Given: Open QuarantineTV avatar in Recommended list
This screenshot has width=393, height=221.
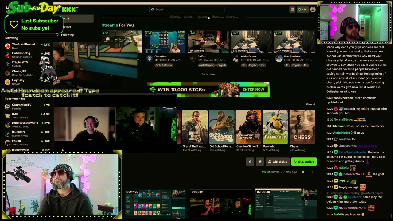Looking at the screenshot, I should (7, 107).
